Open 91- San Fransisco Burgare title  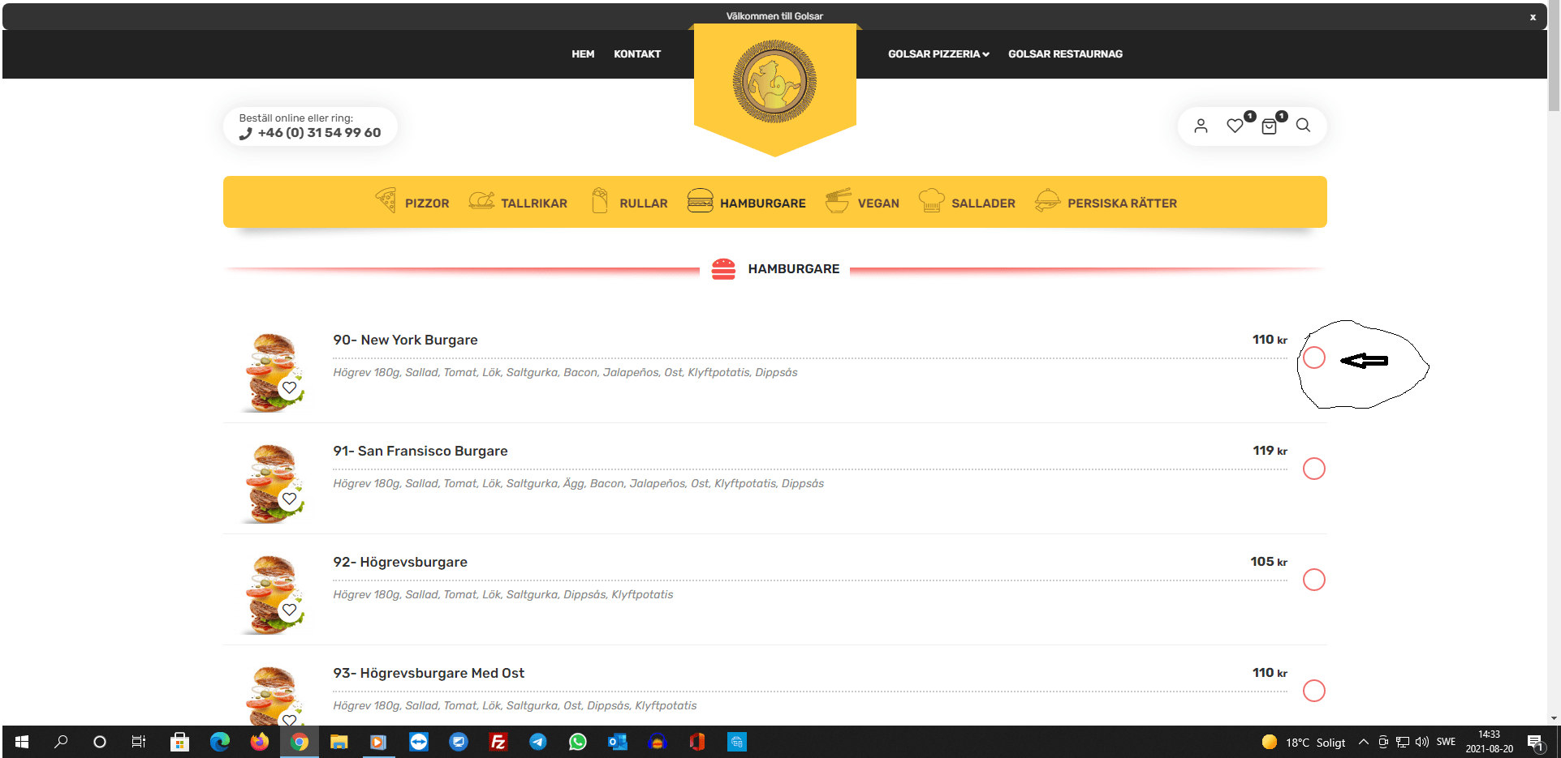pyautogui.click(x=420, y=451)
